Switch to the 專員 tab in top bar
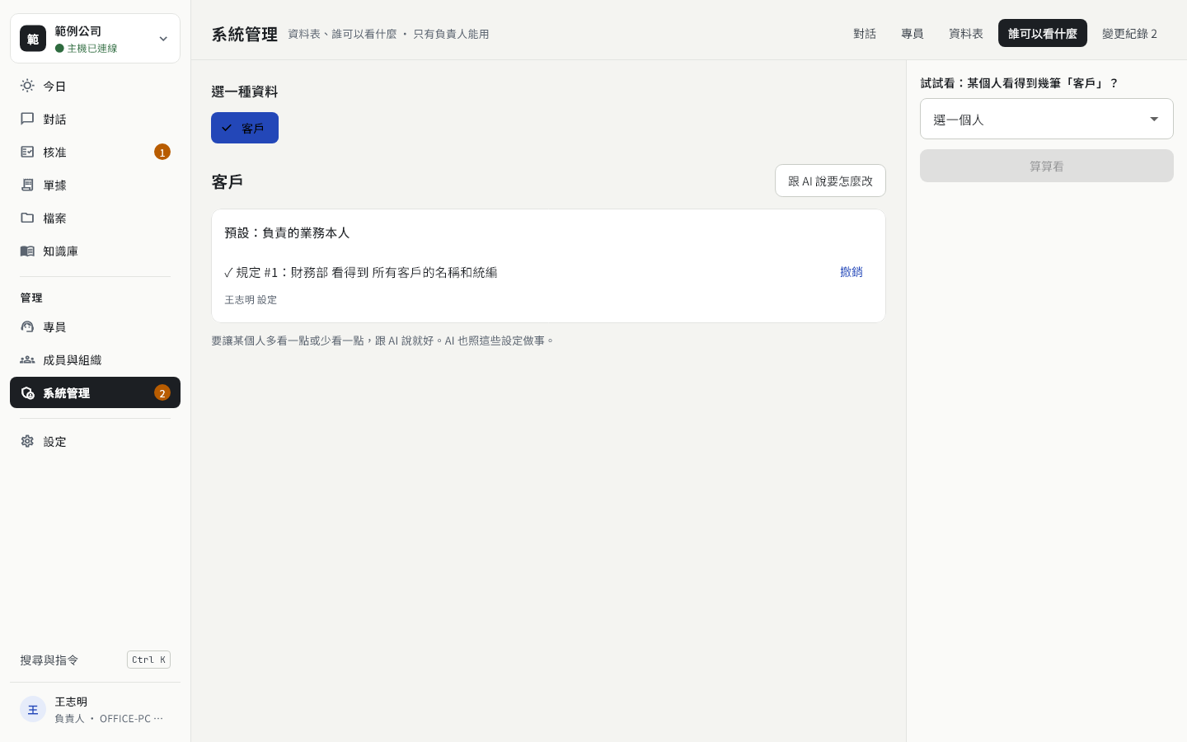1187x742 pixels. pyautogui.click(x=913, y=34)
